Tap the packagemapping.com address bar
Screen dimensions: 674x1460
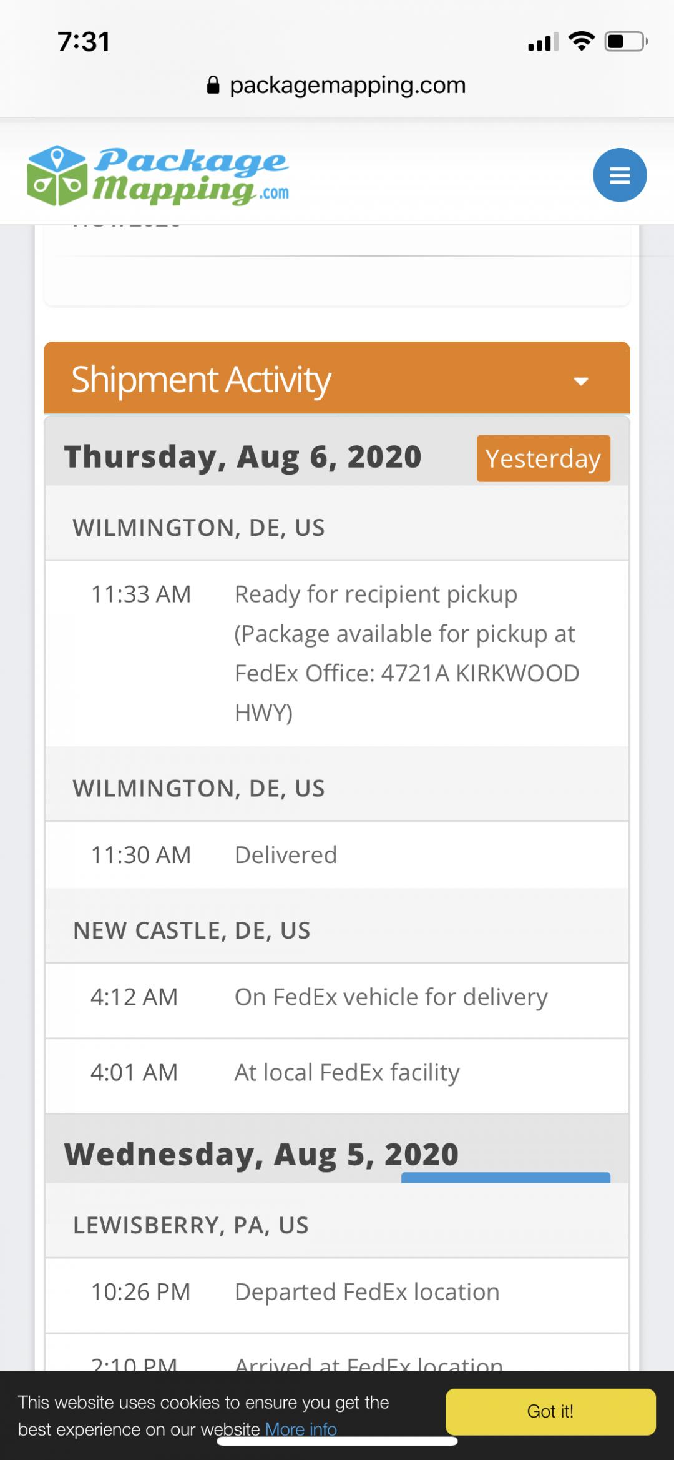[347, 85]
